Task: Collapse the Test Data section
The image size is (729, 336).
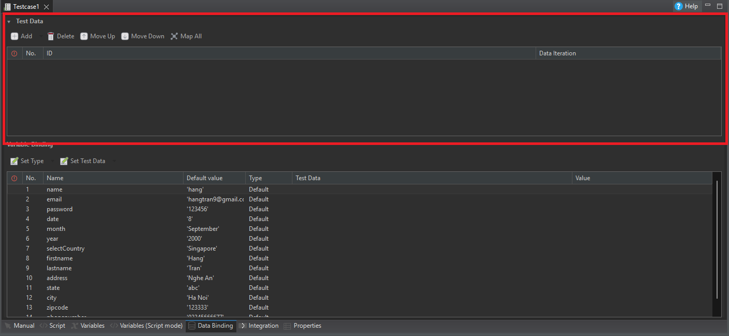Action: point(9,22)
